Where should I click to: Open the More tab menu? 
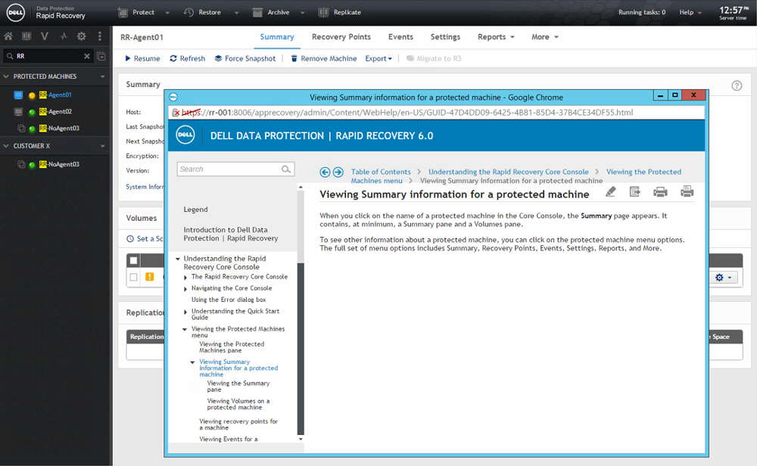544,37
